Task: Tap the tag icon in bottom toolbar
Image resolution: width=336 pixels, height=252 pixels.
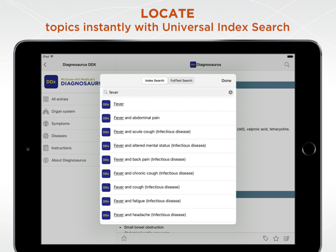Action: pos(265,238)
